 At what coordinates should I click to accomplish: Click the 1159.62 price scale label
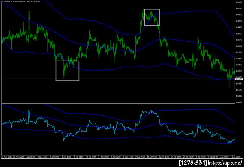pyautogui.click(x=240, y=84)
